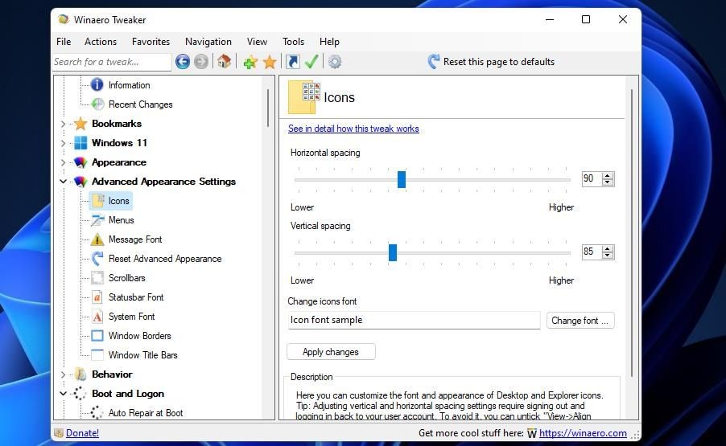Screen dimensions: 726x446
Task: Open favorites via yellow star toolbar icon
Action: coord(270,62)
